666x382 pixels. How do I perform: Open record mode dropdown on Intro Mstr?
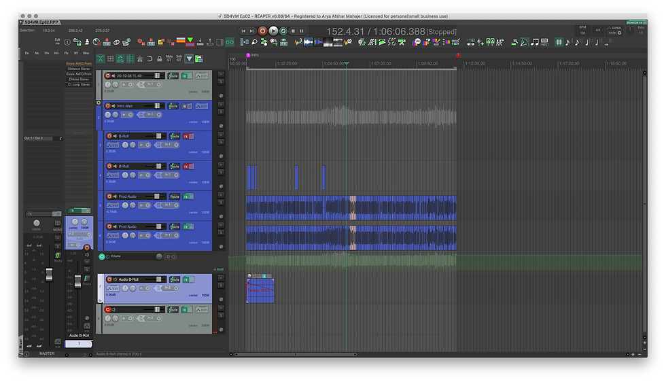point(127,114)
